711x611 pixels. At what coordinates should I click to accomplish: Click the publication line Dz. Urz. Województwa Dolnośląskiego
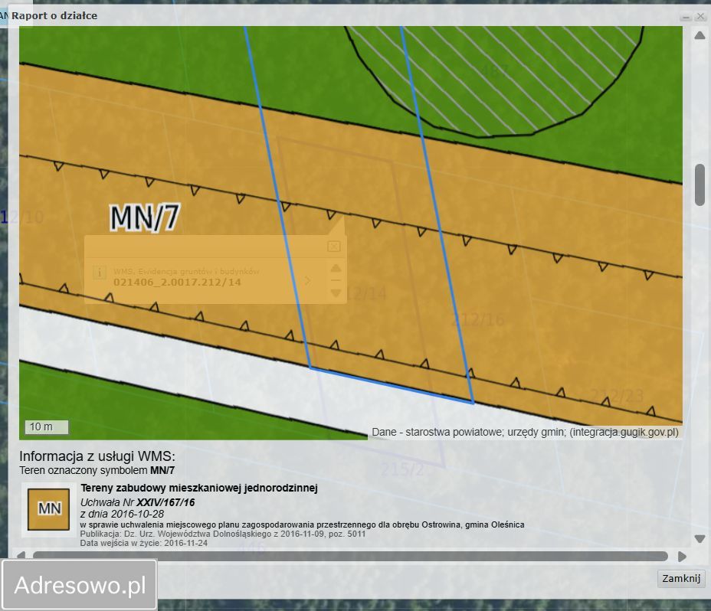[x=223, y=534]
